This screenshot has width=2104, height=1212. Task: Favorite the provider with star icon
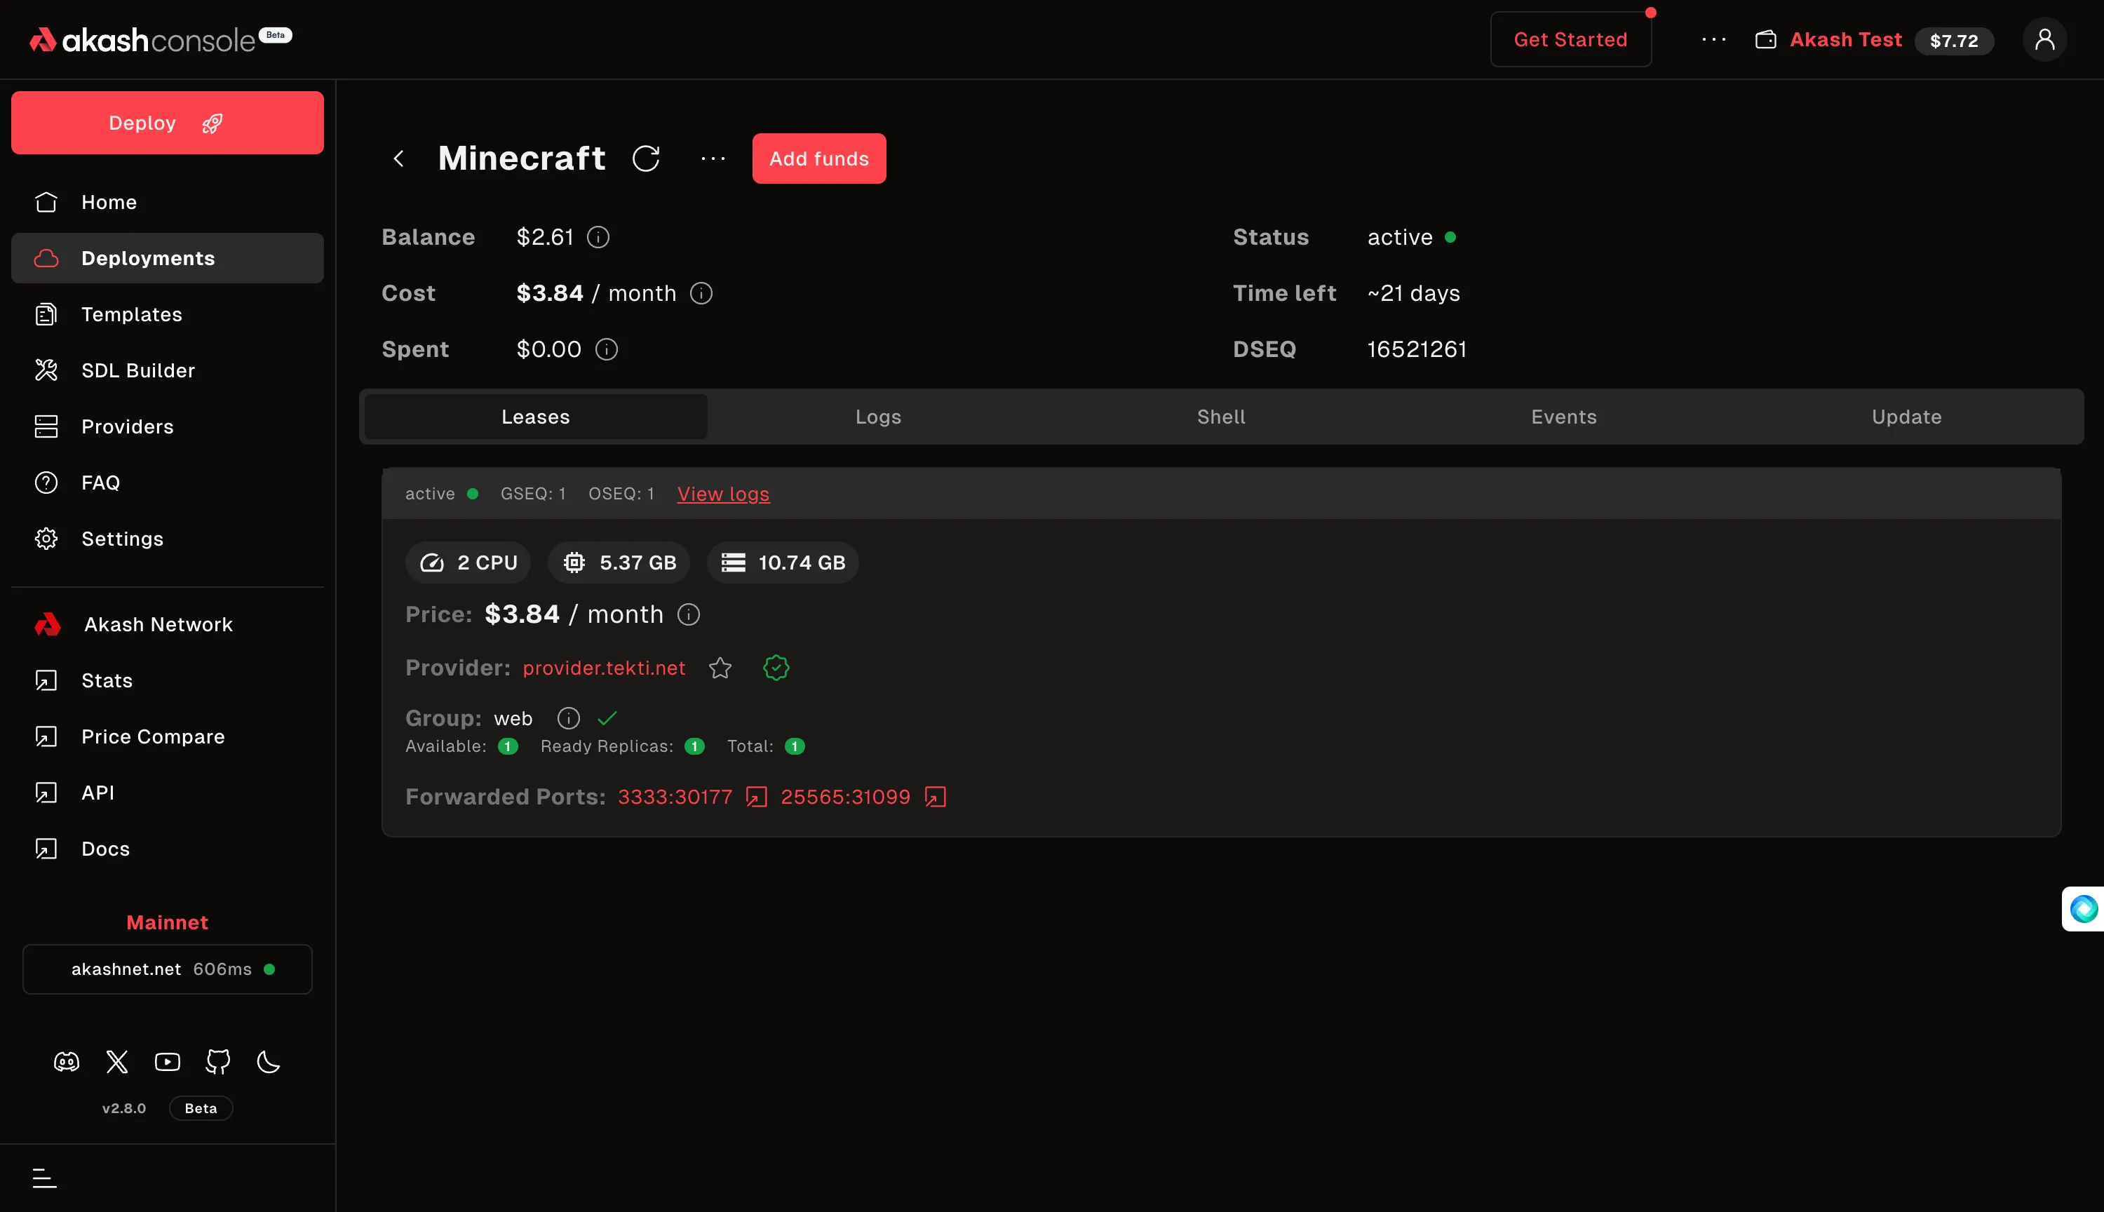[x=720, y=668]
